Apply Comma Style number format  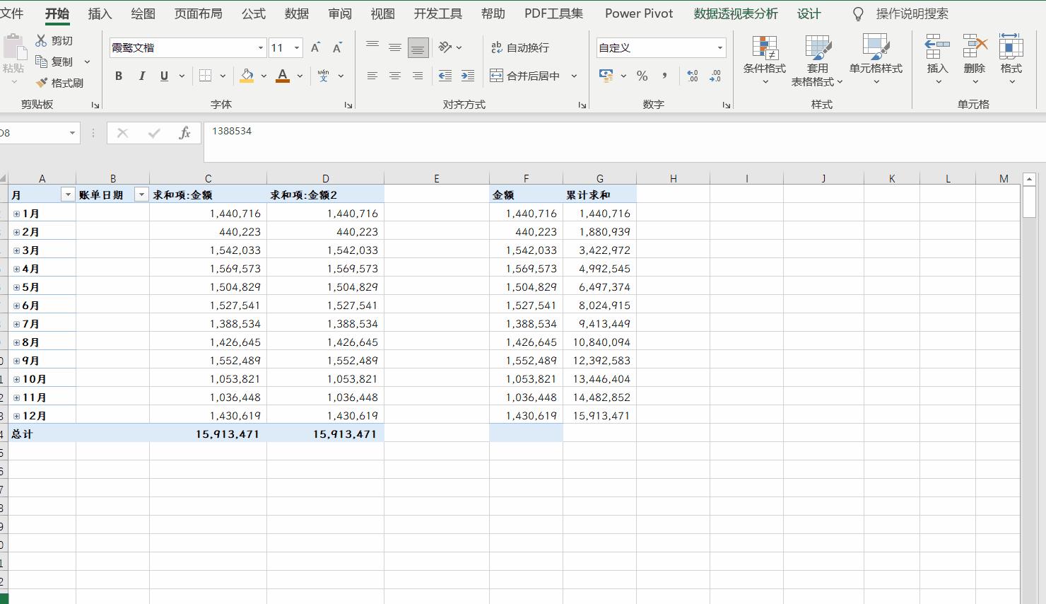(x=663, y=76)
